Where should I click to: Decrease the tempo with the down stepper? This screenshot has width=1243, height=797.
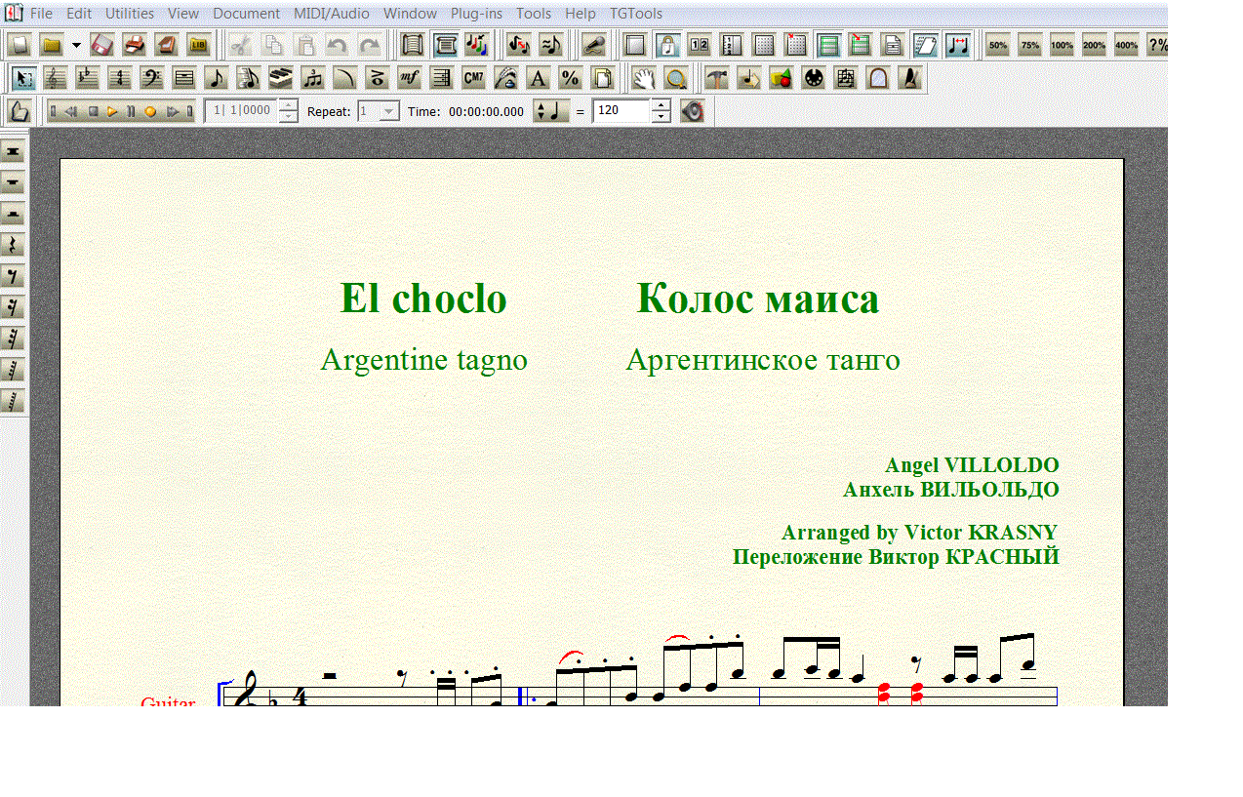click(x=661, y=117)
